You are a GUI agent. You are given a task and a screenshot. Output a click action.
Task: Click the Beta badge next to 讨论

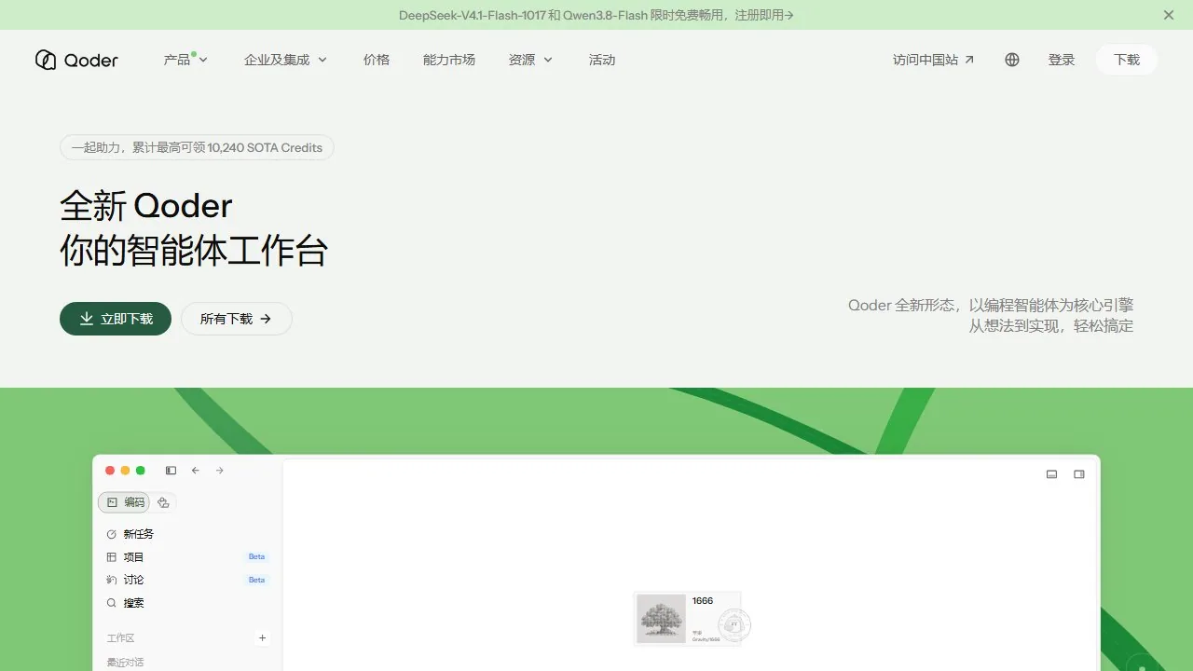tap(256, 580)
